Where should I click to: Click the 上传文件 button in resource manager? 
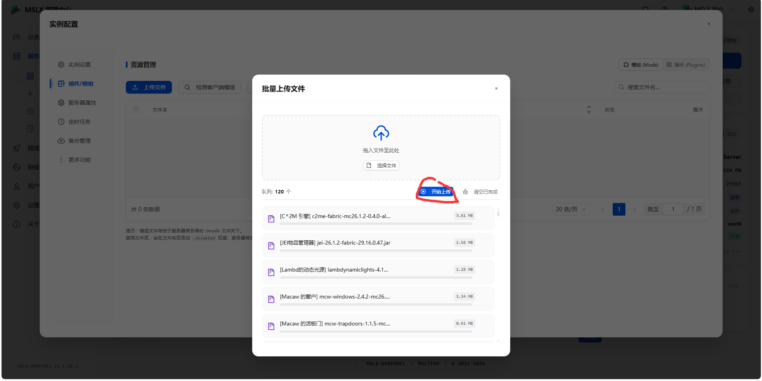coord(149,87)
